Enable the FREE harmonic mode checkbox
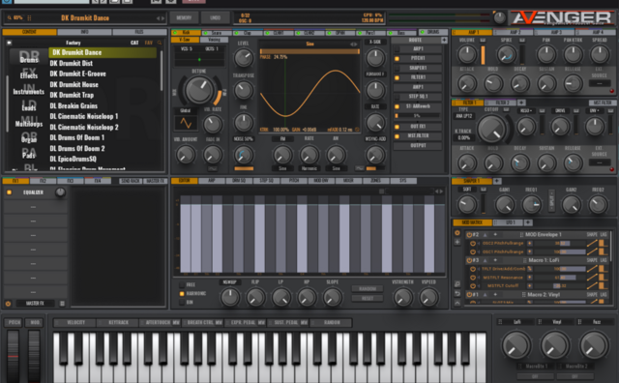This screenshot has height=383, width=619. pyautogui.click(x=182, y=284)
